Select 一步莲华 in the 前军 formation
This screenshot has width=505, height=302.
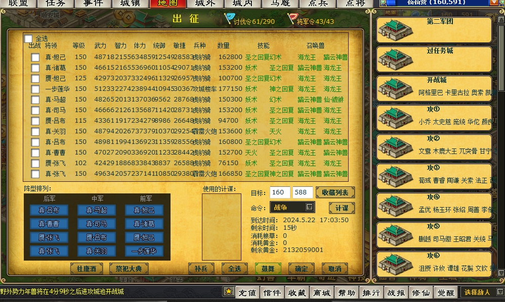[x=144, y=251]
